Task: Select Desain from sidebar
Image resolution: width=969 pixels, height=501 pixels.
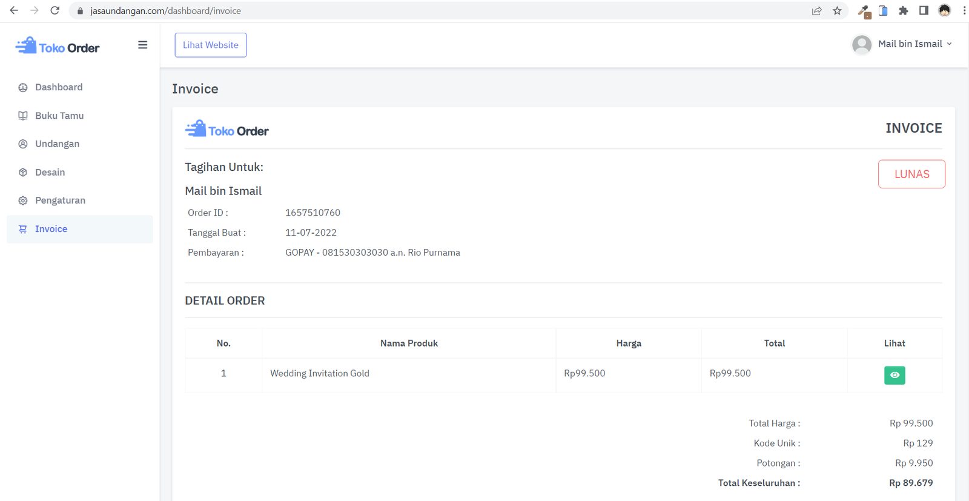Action: point(50,173)
